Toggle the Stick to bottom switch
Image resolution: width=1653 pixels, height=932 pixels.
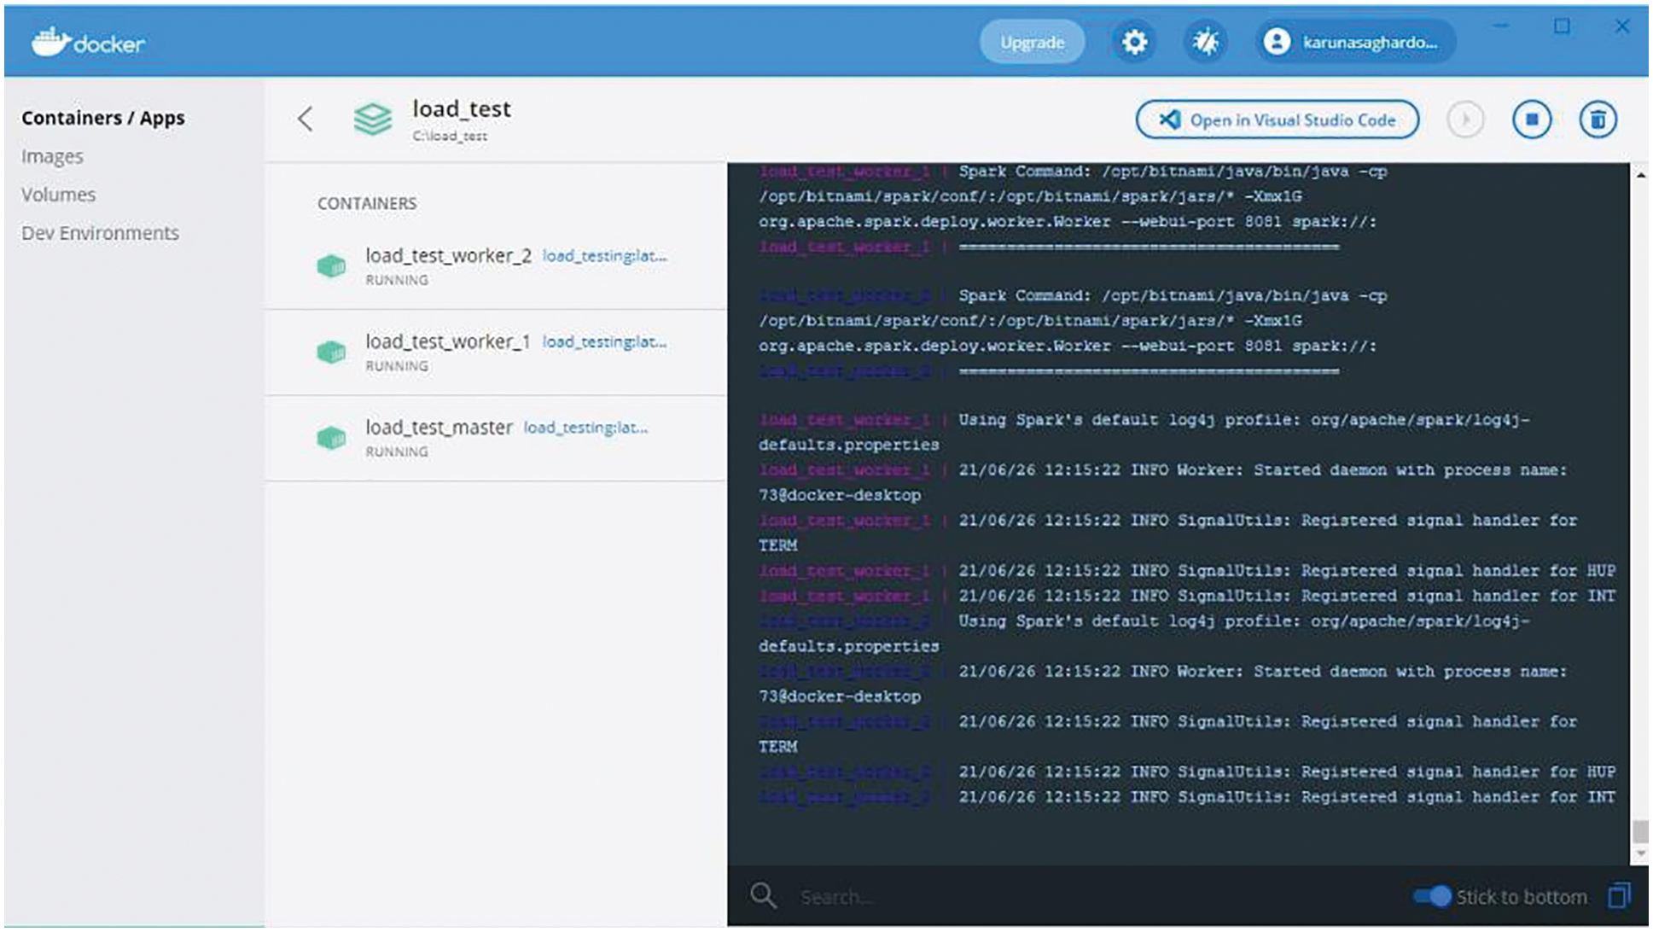[x=1431, y=896]
